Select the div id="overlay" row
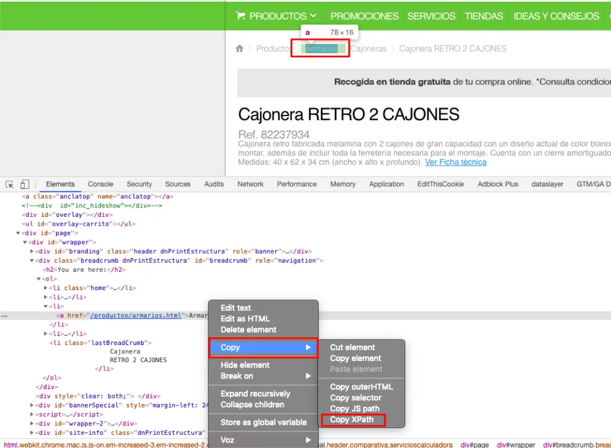The image size is (611, 448). 67,214
